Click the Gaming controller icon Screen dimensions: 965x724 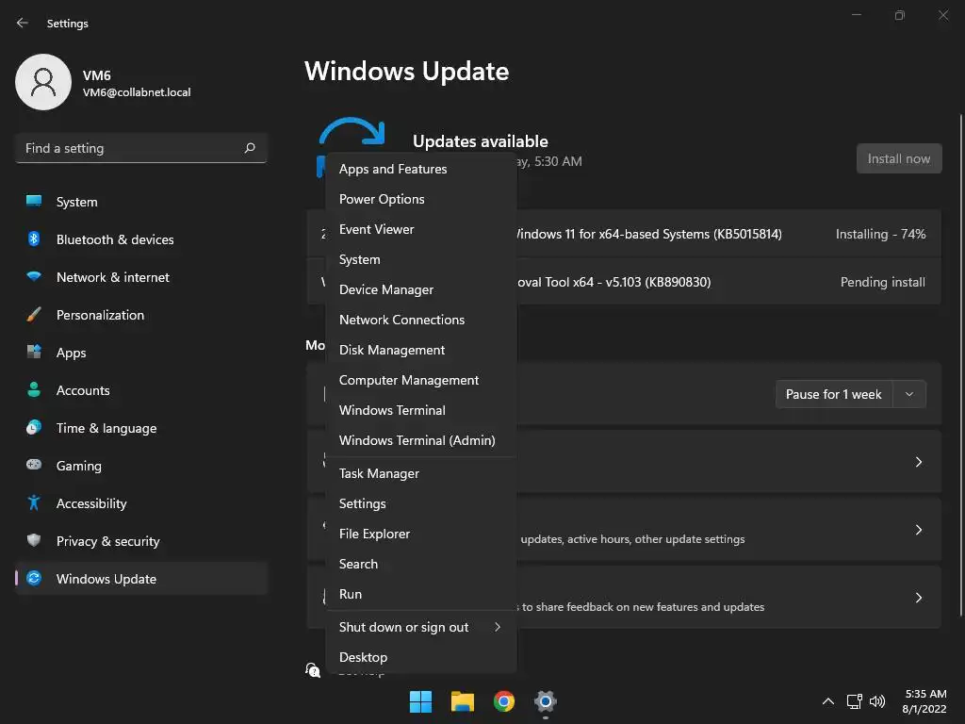coord(34,465)
